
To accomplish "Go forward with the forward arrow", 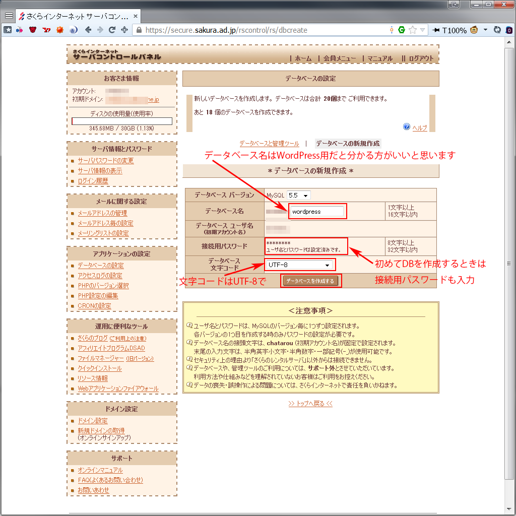I will (100, 30).
